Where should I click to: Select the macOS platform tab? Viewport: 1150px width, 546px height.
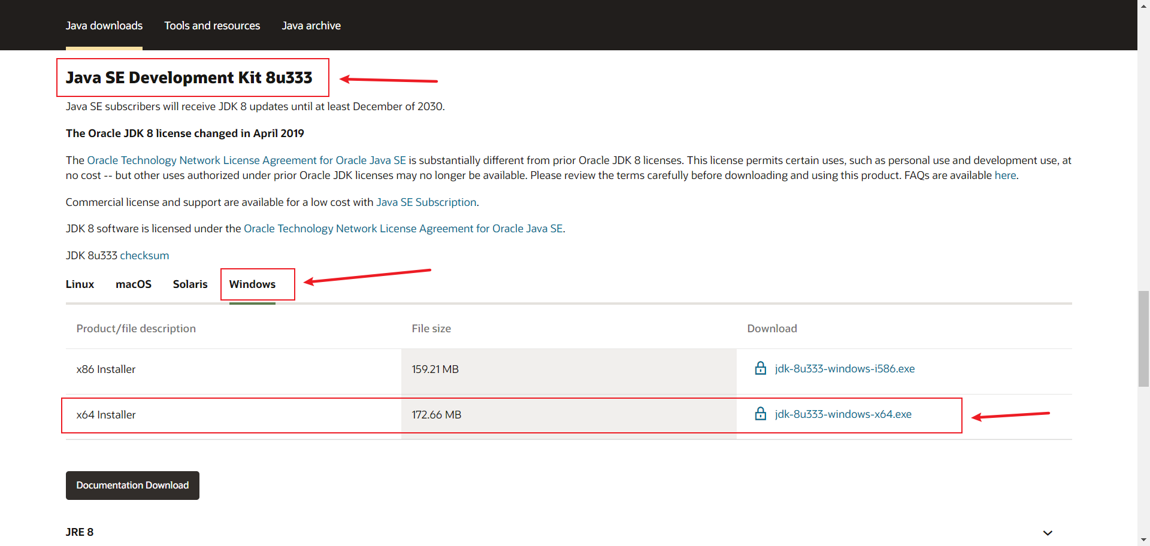(x=134, y=284)
